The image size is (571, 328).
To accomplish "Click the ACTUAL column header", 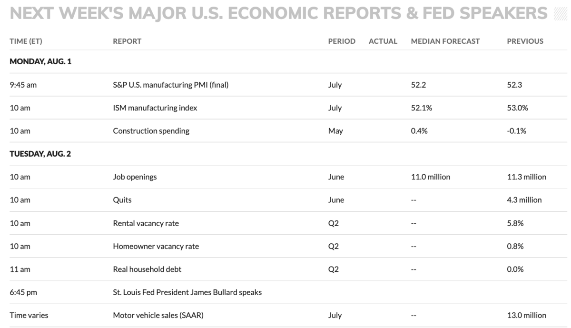I will (383, 41).
